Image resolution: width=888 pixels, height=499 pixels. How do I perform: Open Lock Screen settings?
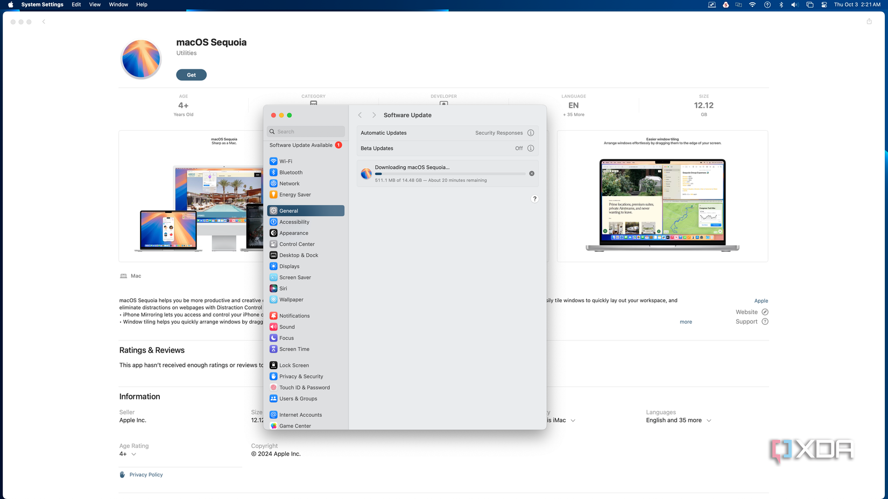click(306, 365)
